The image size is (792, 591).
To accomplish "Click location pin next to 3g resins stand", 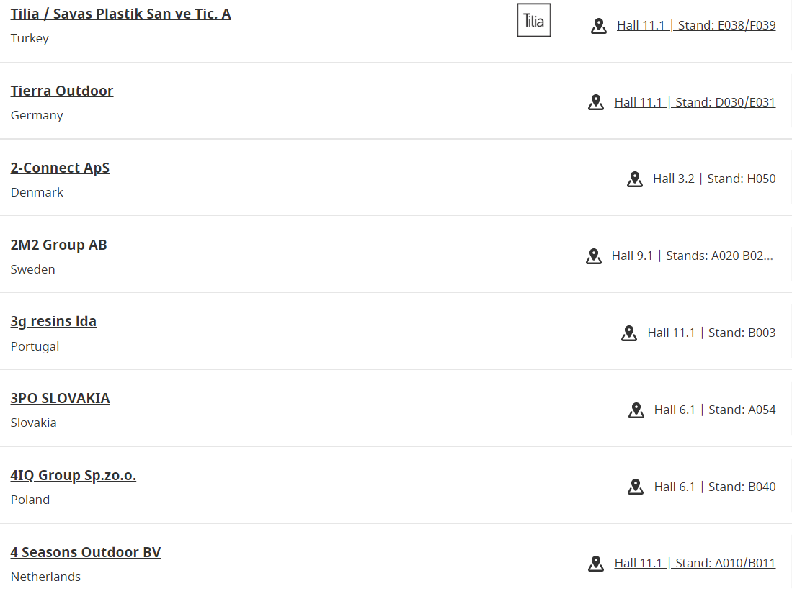I will click(629, 333).
